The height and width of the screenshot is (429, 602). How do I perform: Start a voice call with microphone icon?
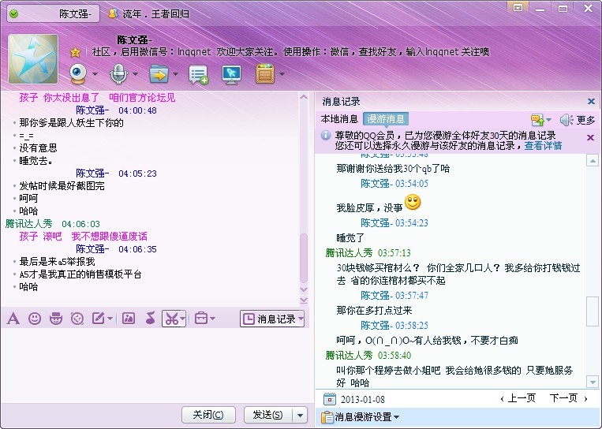point(118,73)
